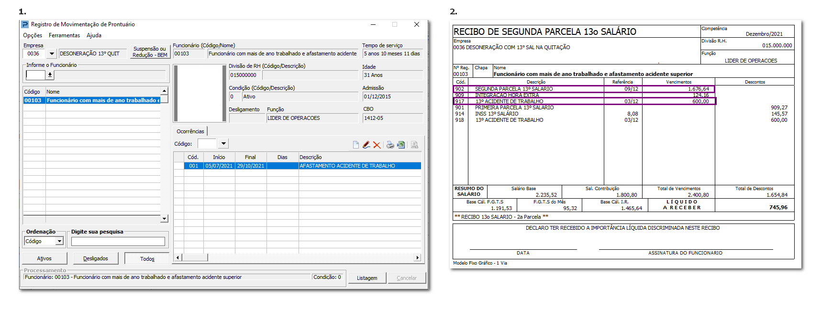Screen dimensions: 821x309
Task: Click the Ocorrências Código input field
Action: coord(207,143)
